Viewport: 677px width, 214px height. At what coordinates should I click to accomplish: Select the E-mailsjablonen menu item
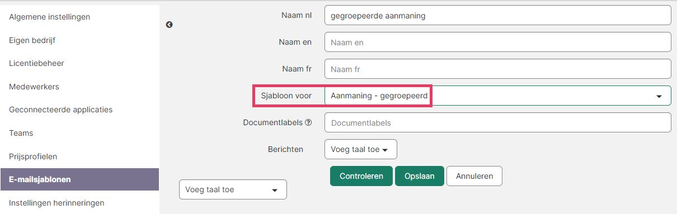click(79, 179)
